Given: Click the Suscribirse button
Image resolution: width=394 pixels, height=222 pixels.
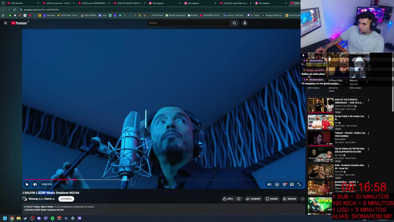Looking at the screenshot, I should click(x=66, y=199).
